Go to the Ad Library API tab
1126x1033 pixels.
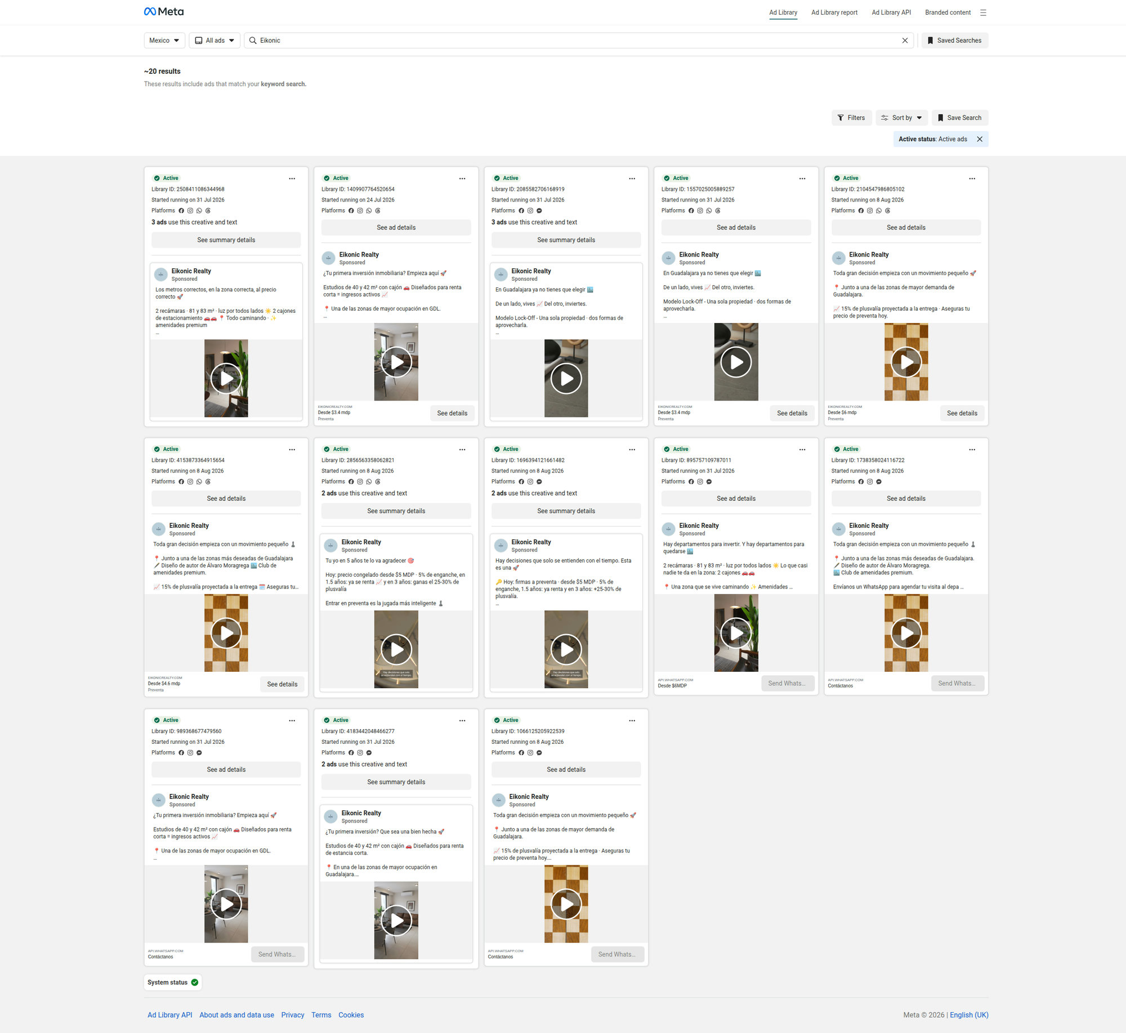(x=891, y=12)
